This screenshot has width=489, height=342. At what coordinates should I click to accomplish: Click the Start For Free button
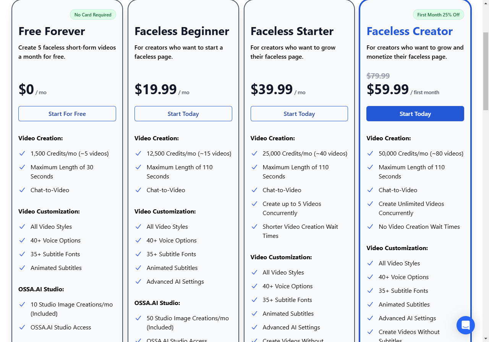point(67,114)
